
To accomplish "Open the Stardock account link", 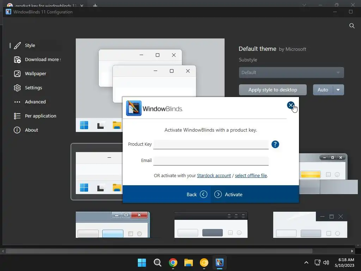I will tap(214, 176).
